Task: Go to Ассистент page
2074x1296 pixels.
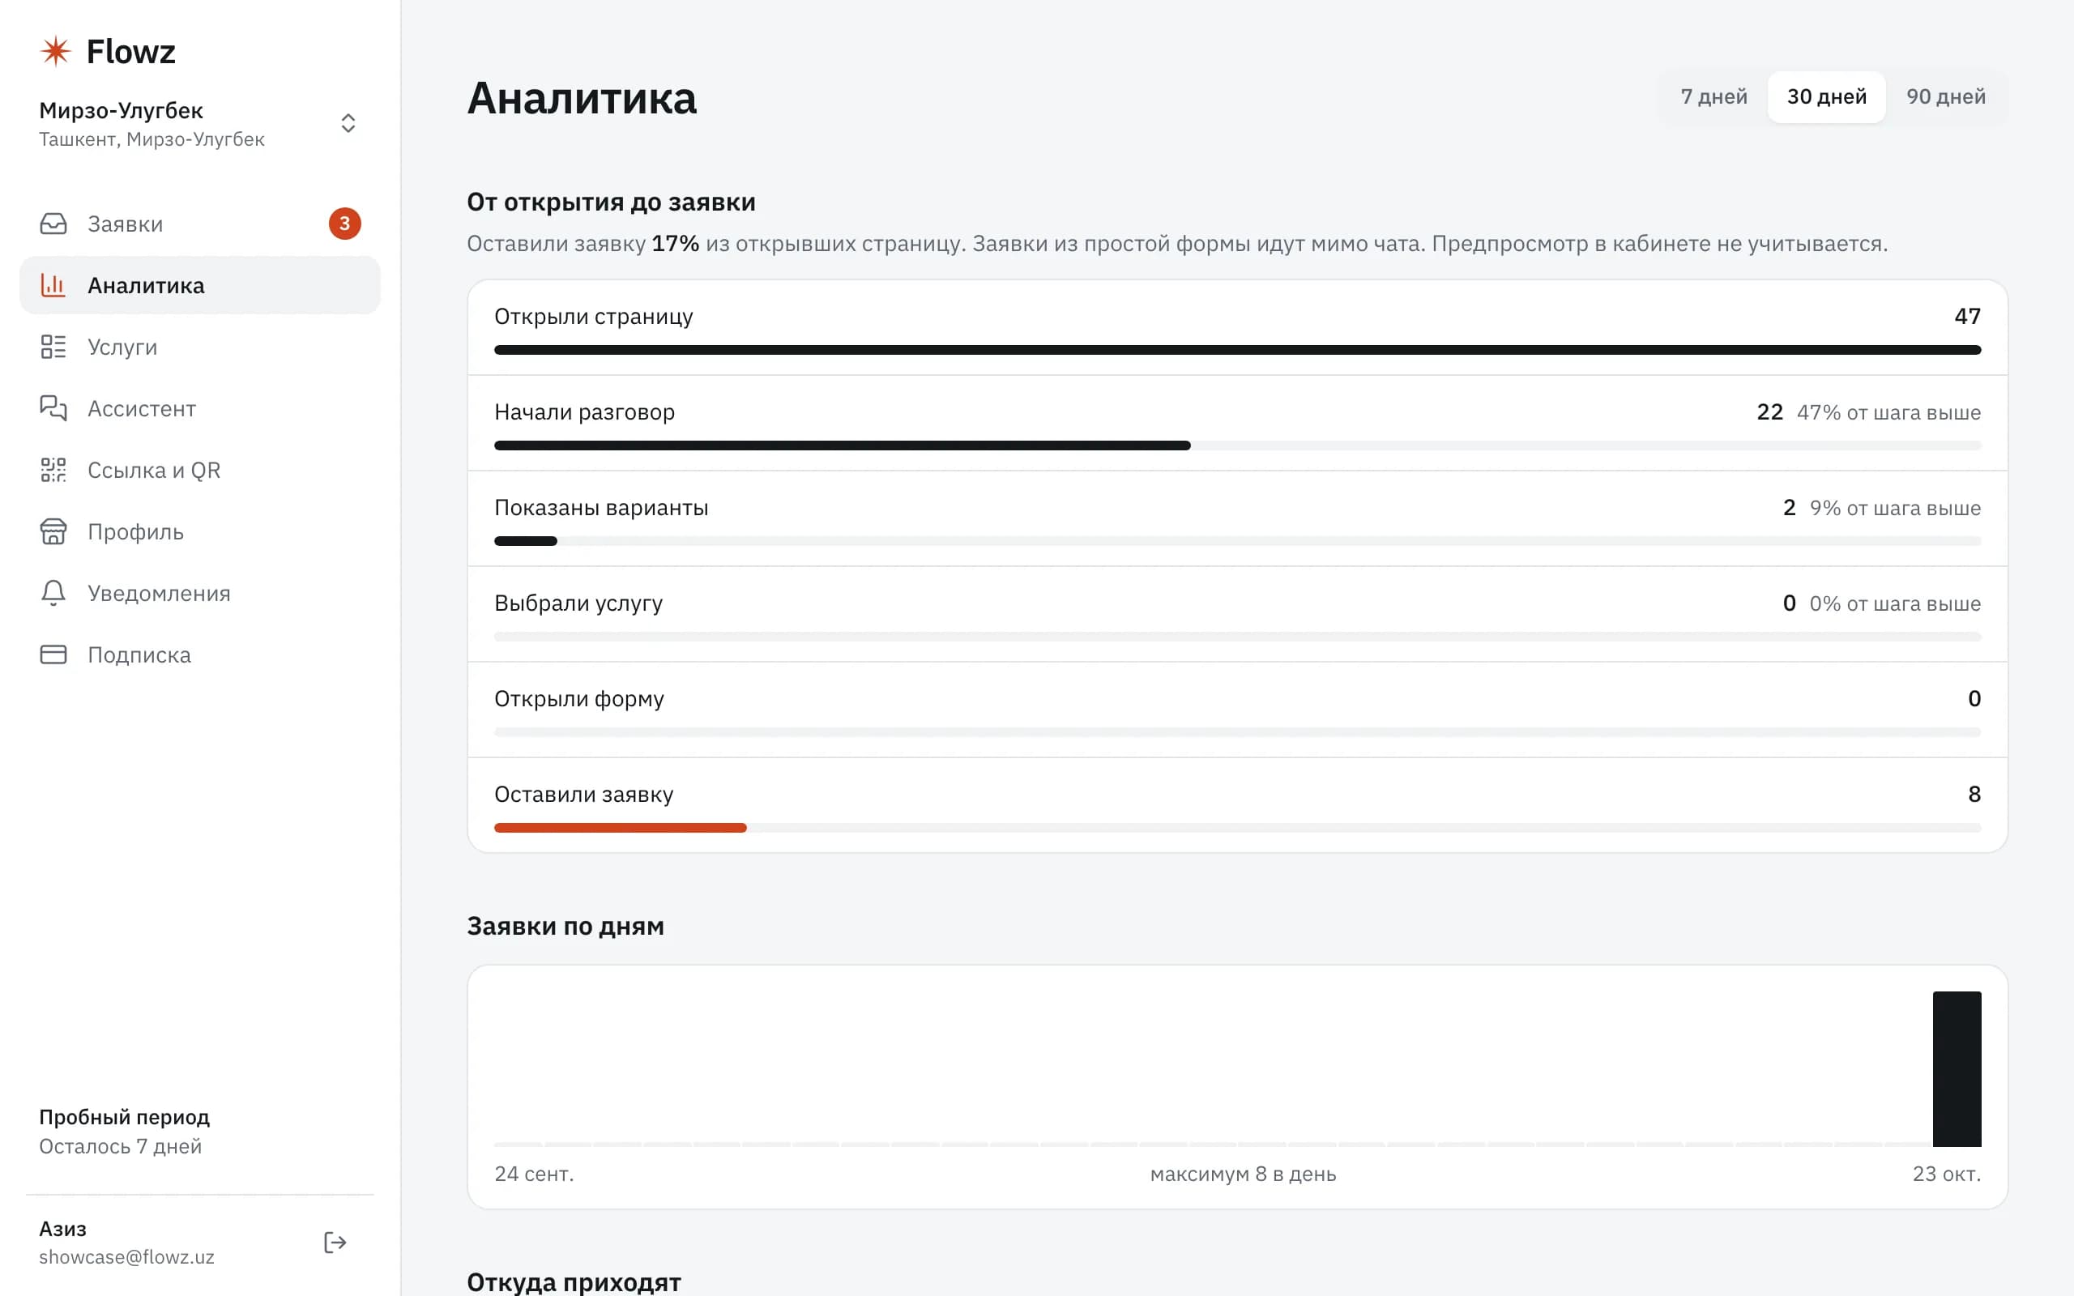Action: click(x=199, y=409)
